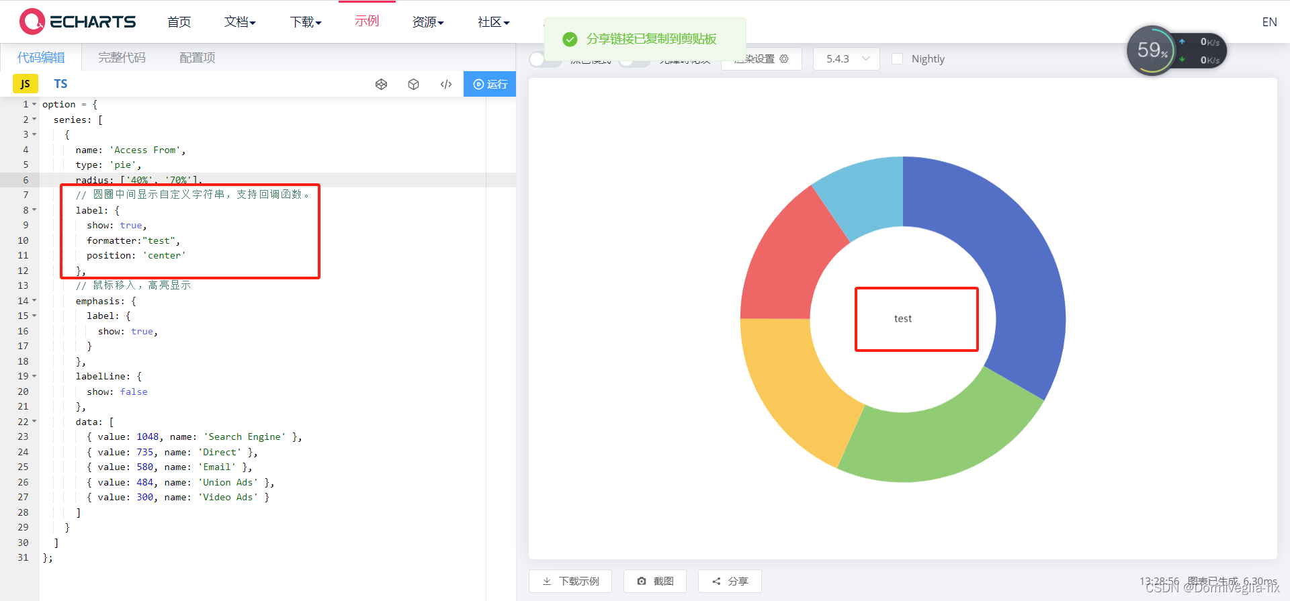Click the 下载示例 download button

coord(570,581)
